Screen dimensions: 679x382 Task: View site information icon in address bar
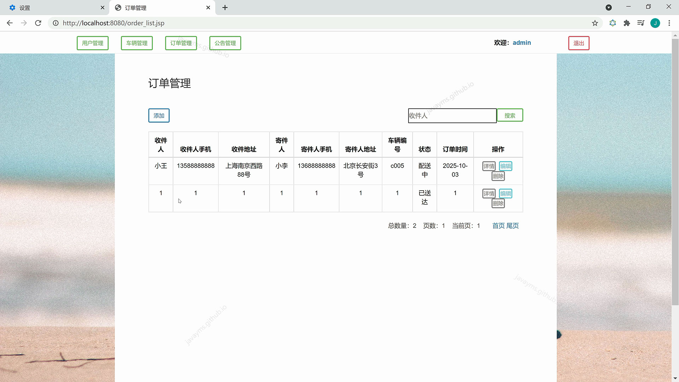pos(56,23)
